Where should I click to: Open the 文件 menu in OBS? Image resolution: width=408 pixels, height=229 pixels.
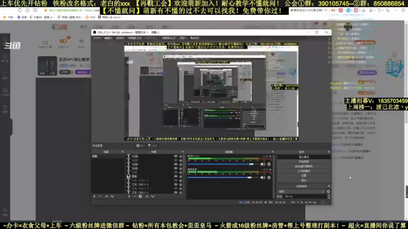97,38
